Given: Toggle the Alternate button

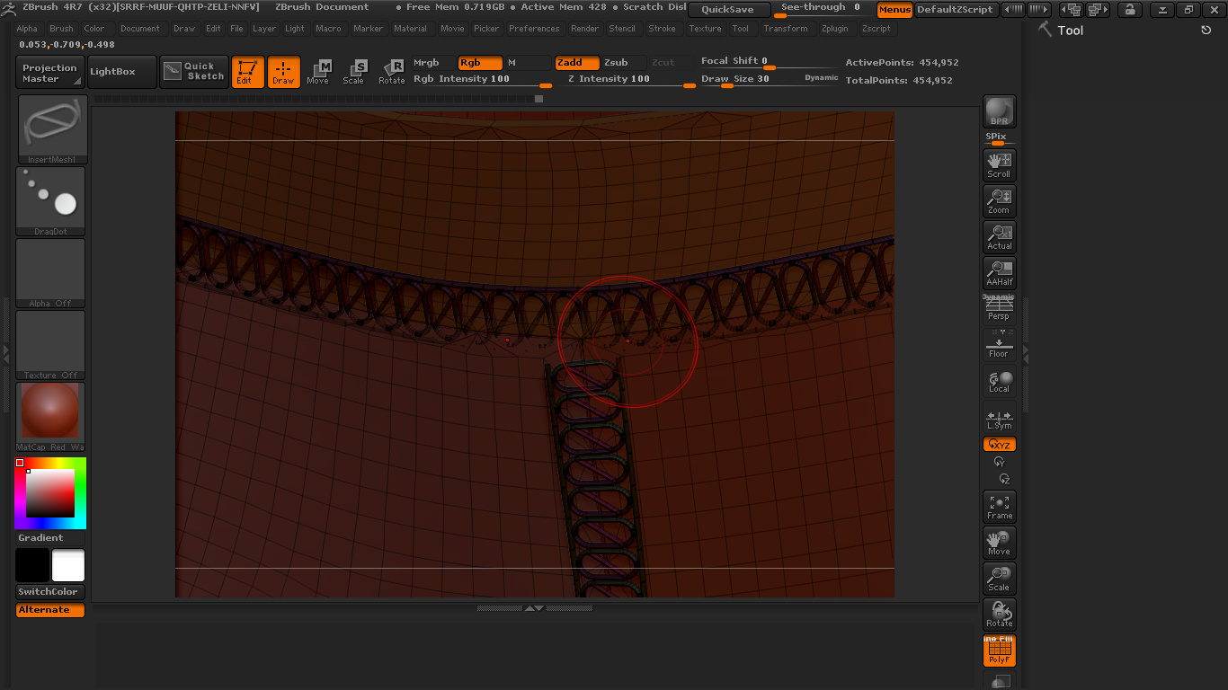Looking at the screenshot, I should click(50, 610).
